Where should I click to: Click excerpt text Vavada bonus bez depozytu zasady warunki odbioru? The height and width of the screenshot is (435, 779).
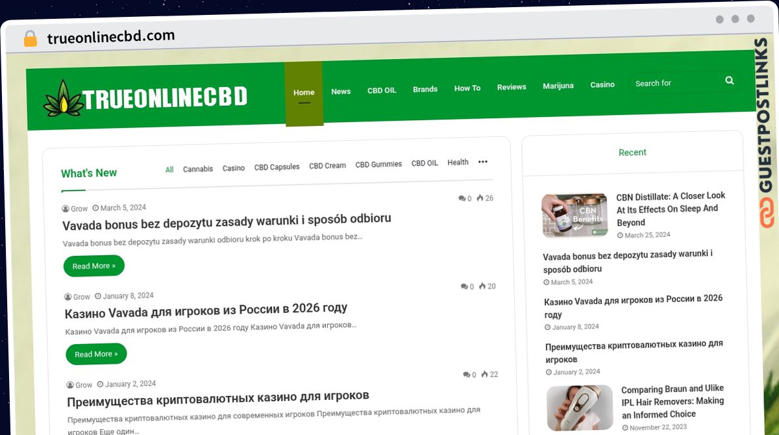[x=213, y=241]
